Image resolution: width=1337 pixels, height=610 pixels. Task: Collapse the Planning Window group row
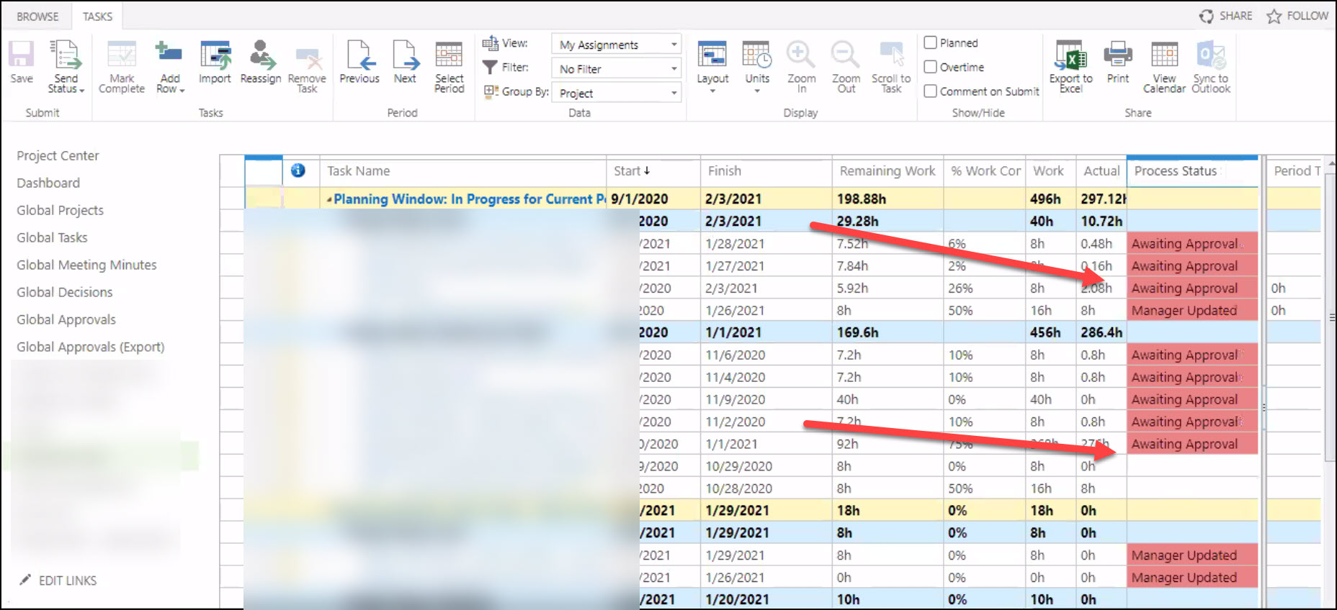(x=329, y=199)
